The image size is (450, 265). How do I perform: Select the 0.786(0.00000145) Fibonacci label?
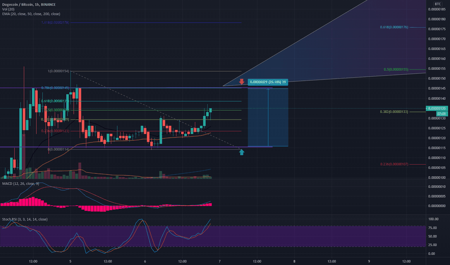[x=55, y=88]
